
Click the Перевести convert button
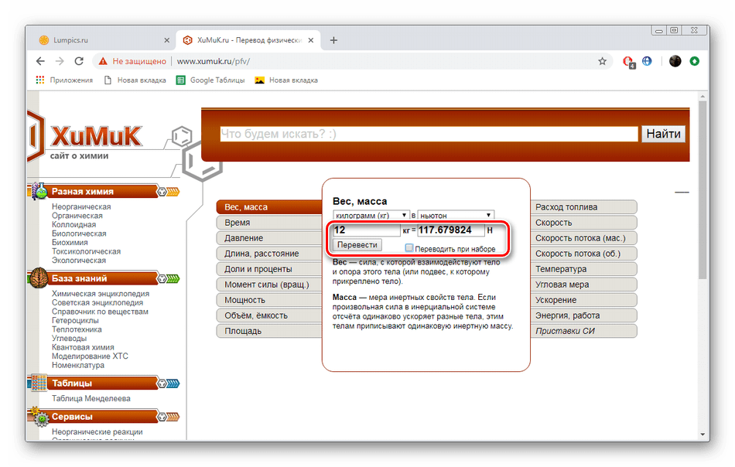click(357, 245)
